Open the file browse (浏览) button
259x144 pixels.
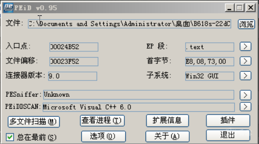click(246, 24)
